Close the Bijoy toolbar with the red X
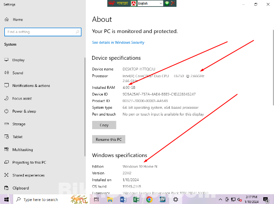 point(173,3)
